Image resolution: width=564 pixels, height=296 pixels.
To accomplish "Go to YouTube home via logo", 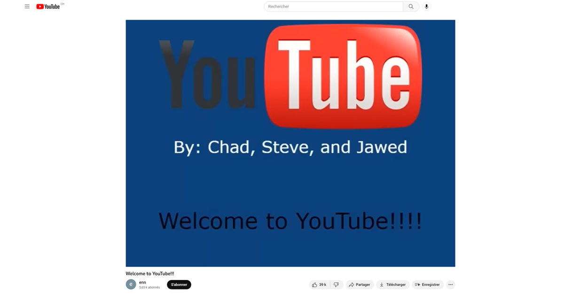I will [48, 7].
